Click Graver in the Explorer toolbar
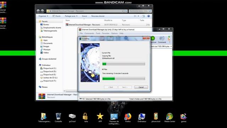227x128 pixels. [84, 16]
